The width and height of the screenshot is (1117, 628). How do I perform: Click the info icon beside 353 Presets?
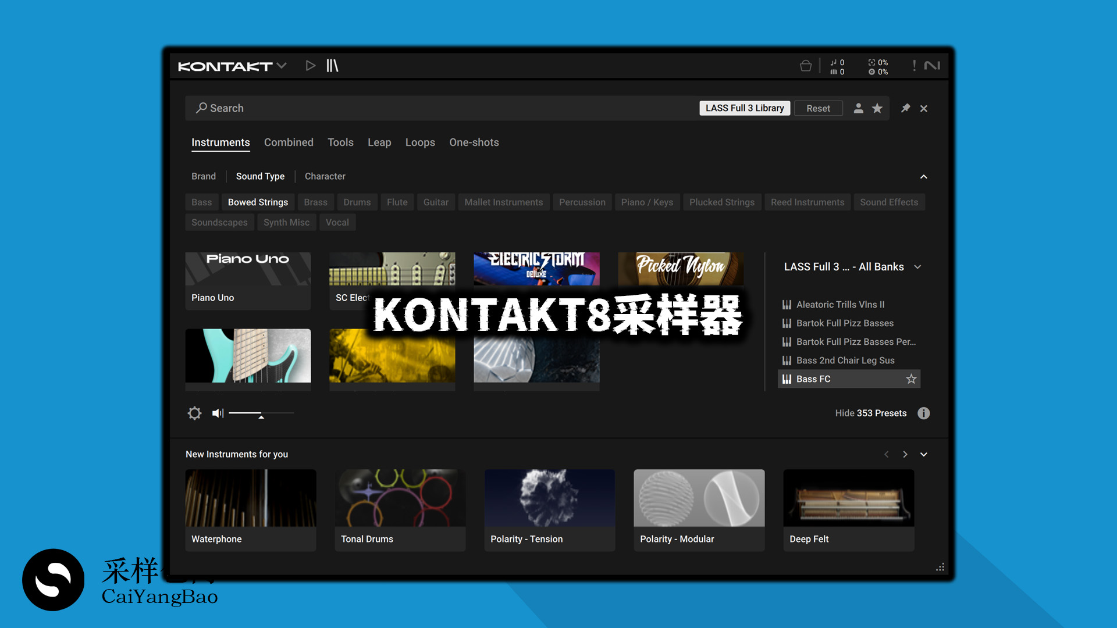click(923, 413)
